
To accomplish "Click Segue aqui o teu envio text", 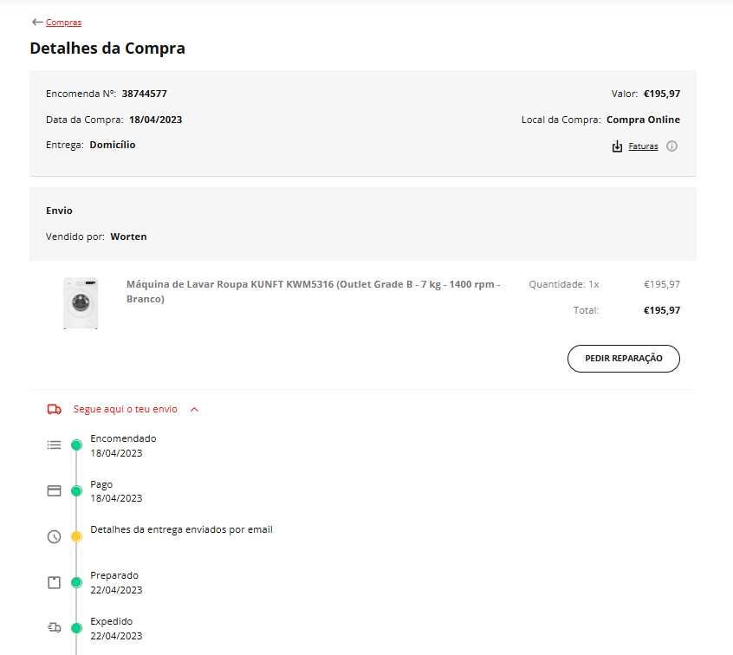I will click(x=125, y=409).
